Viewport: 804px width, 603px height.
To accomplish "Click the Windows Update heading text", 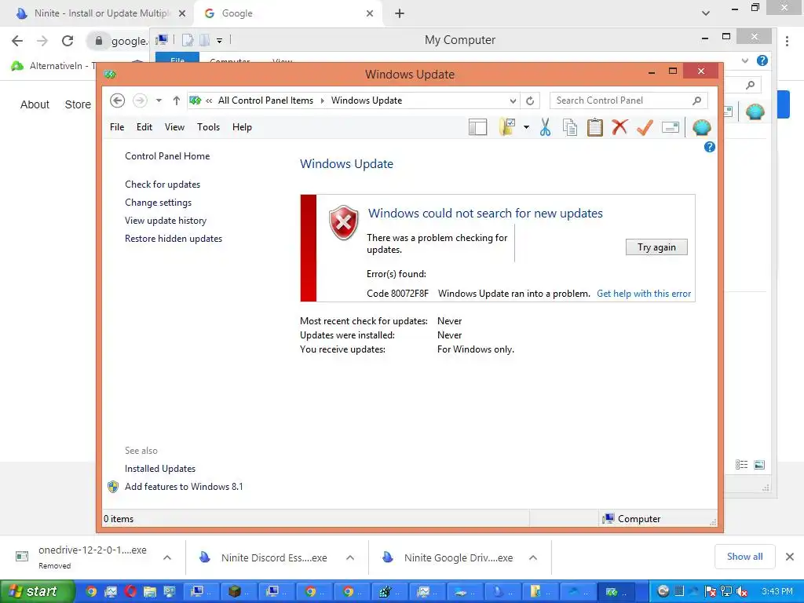I will pyautogui.click(x=346, y=164).
